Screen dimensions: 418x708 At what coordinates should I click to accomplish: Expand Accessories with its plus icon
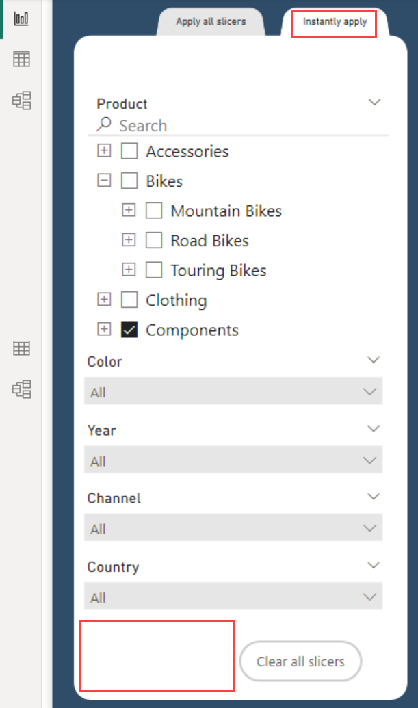[104, 150]
